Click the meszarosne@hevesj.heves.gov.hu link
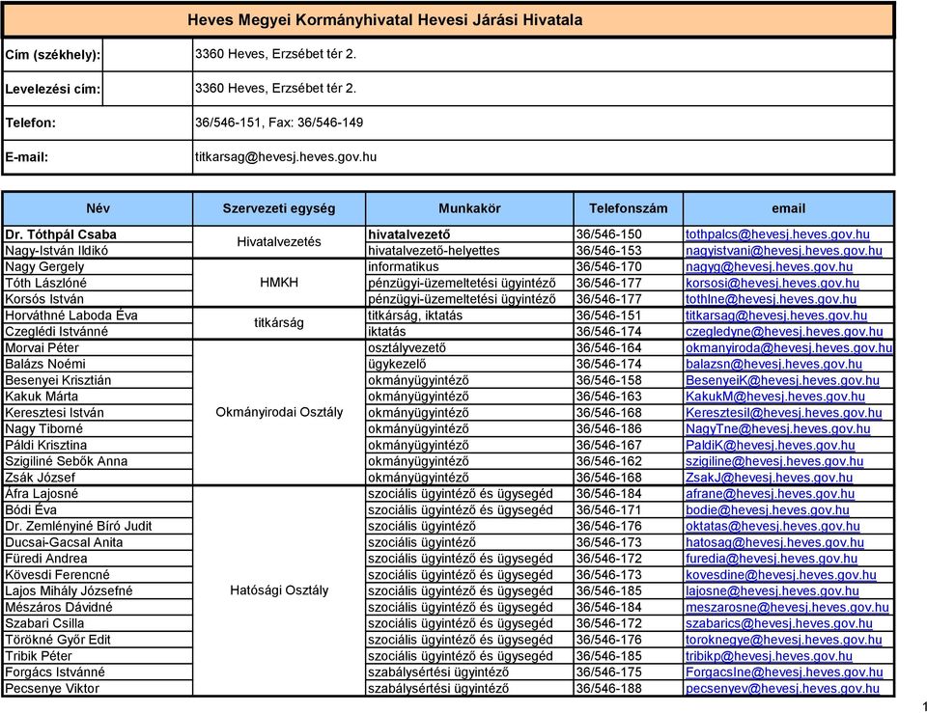Viewport: 927px width, 713px height. (788, 607)
